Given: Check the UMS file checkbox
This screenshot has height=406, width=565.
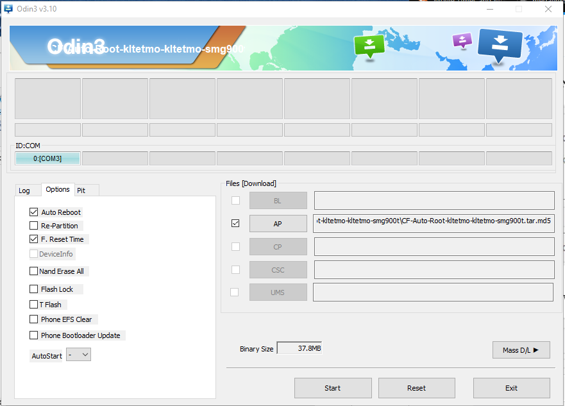Looking at the screenshot, I should point(234,292).
